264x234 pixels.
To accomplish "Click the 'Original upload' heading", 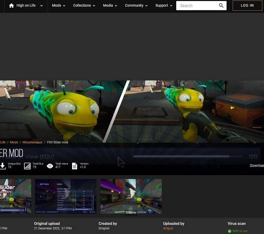I will (x=47, y=224).
